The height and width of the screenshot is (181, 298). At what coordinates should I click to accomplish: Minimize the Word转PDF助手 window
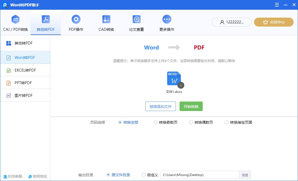click(x=285, y=5)
